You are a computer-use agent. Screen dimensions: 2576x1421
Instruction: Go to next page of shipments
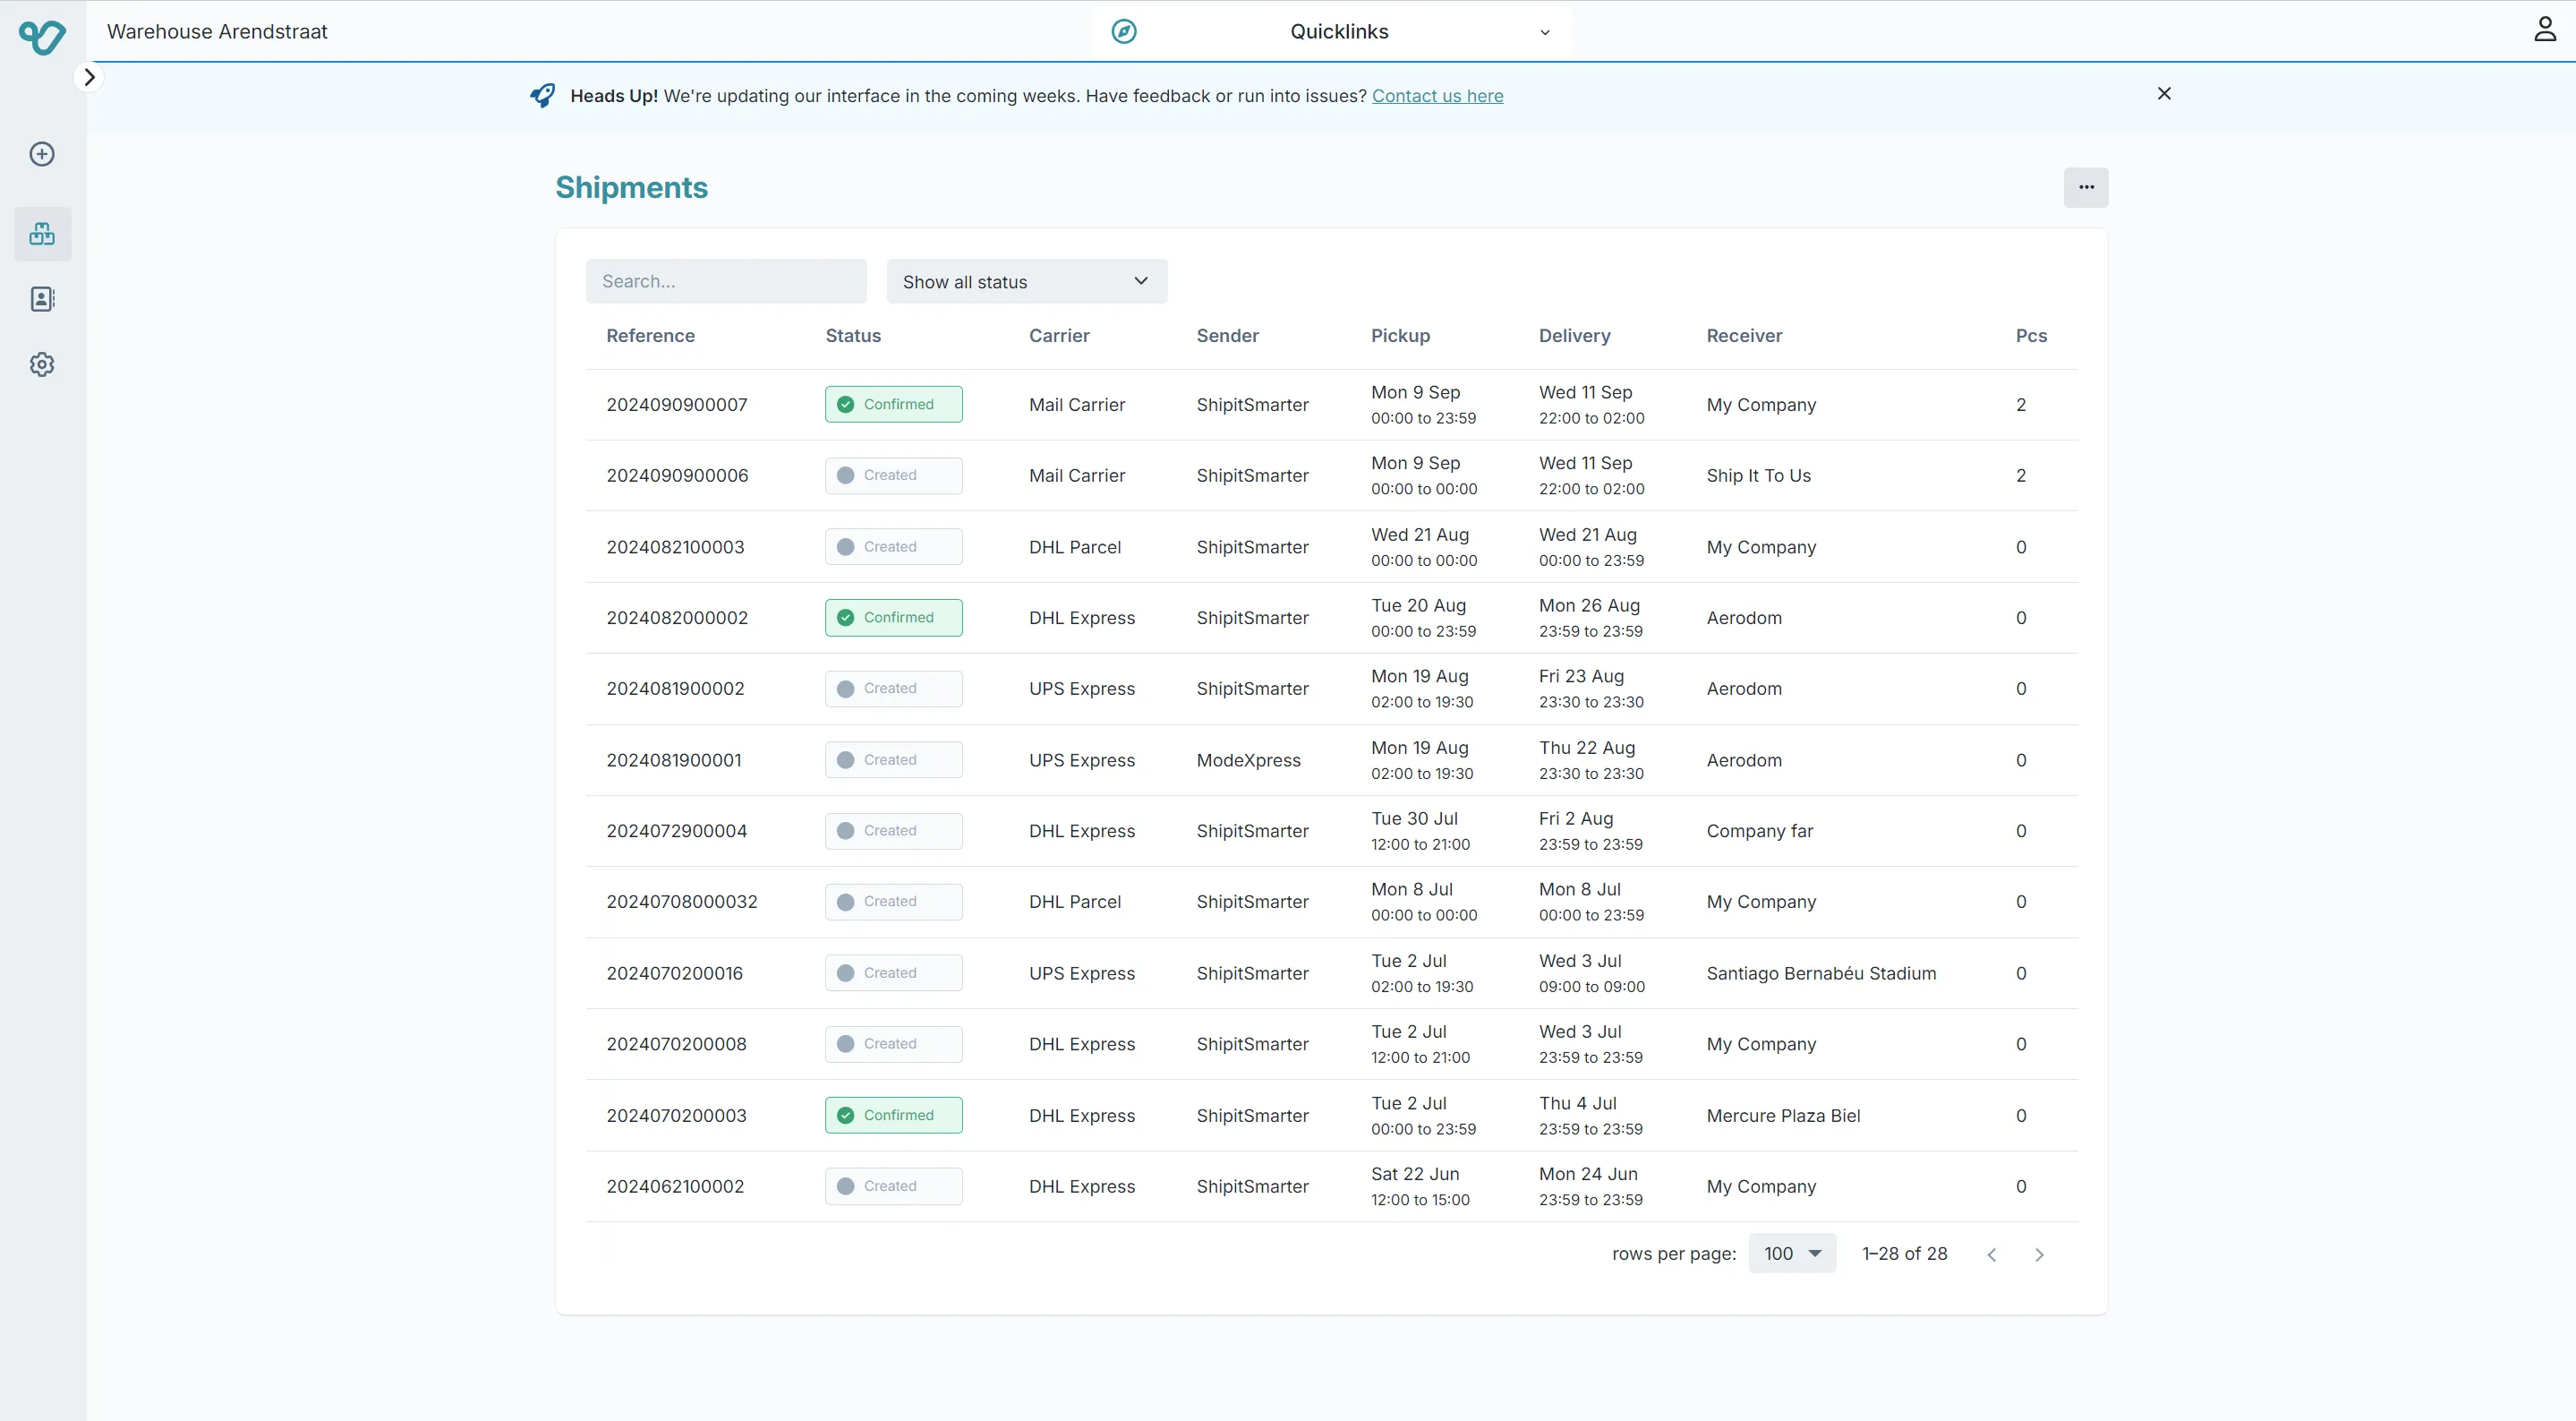point(2039,1254)
